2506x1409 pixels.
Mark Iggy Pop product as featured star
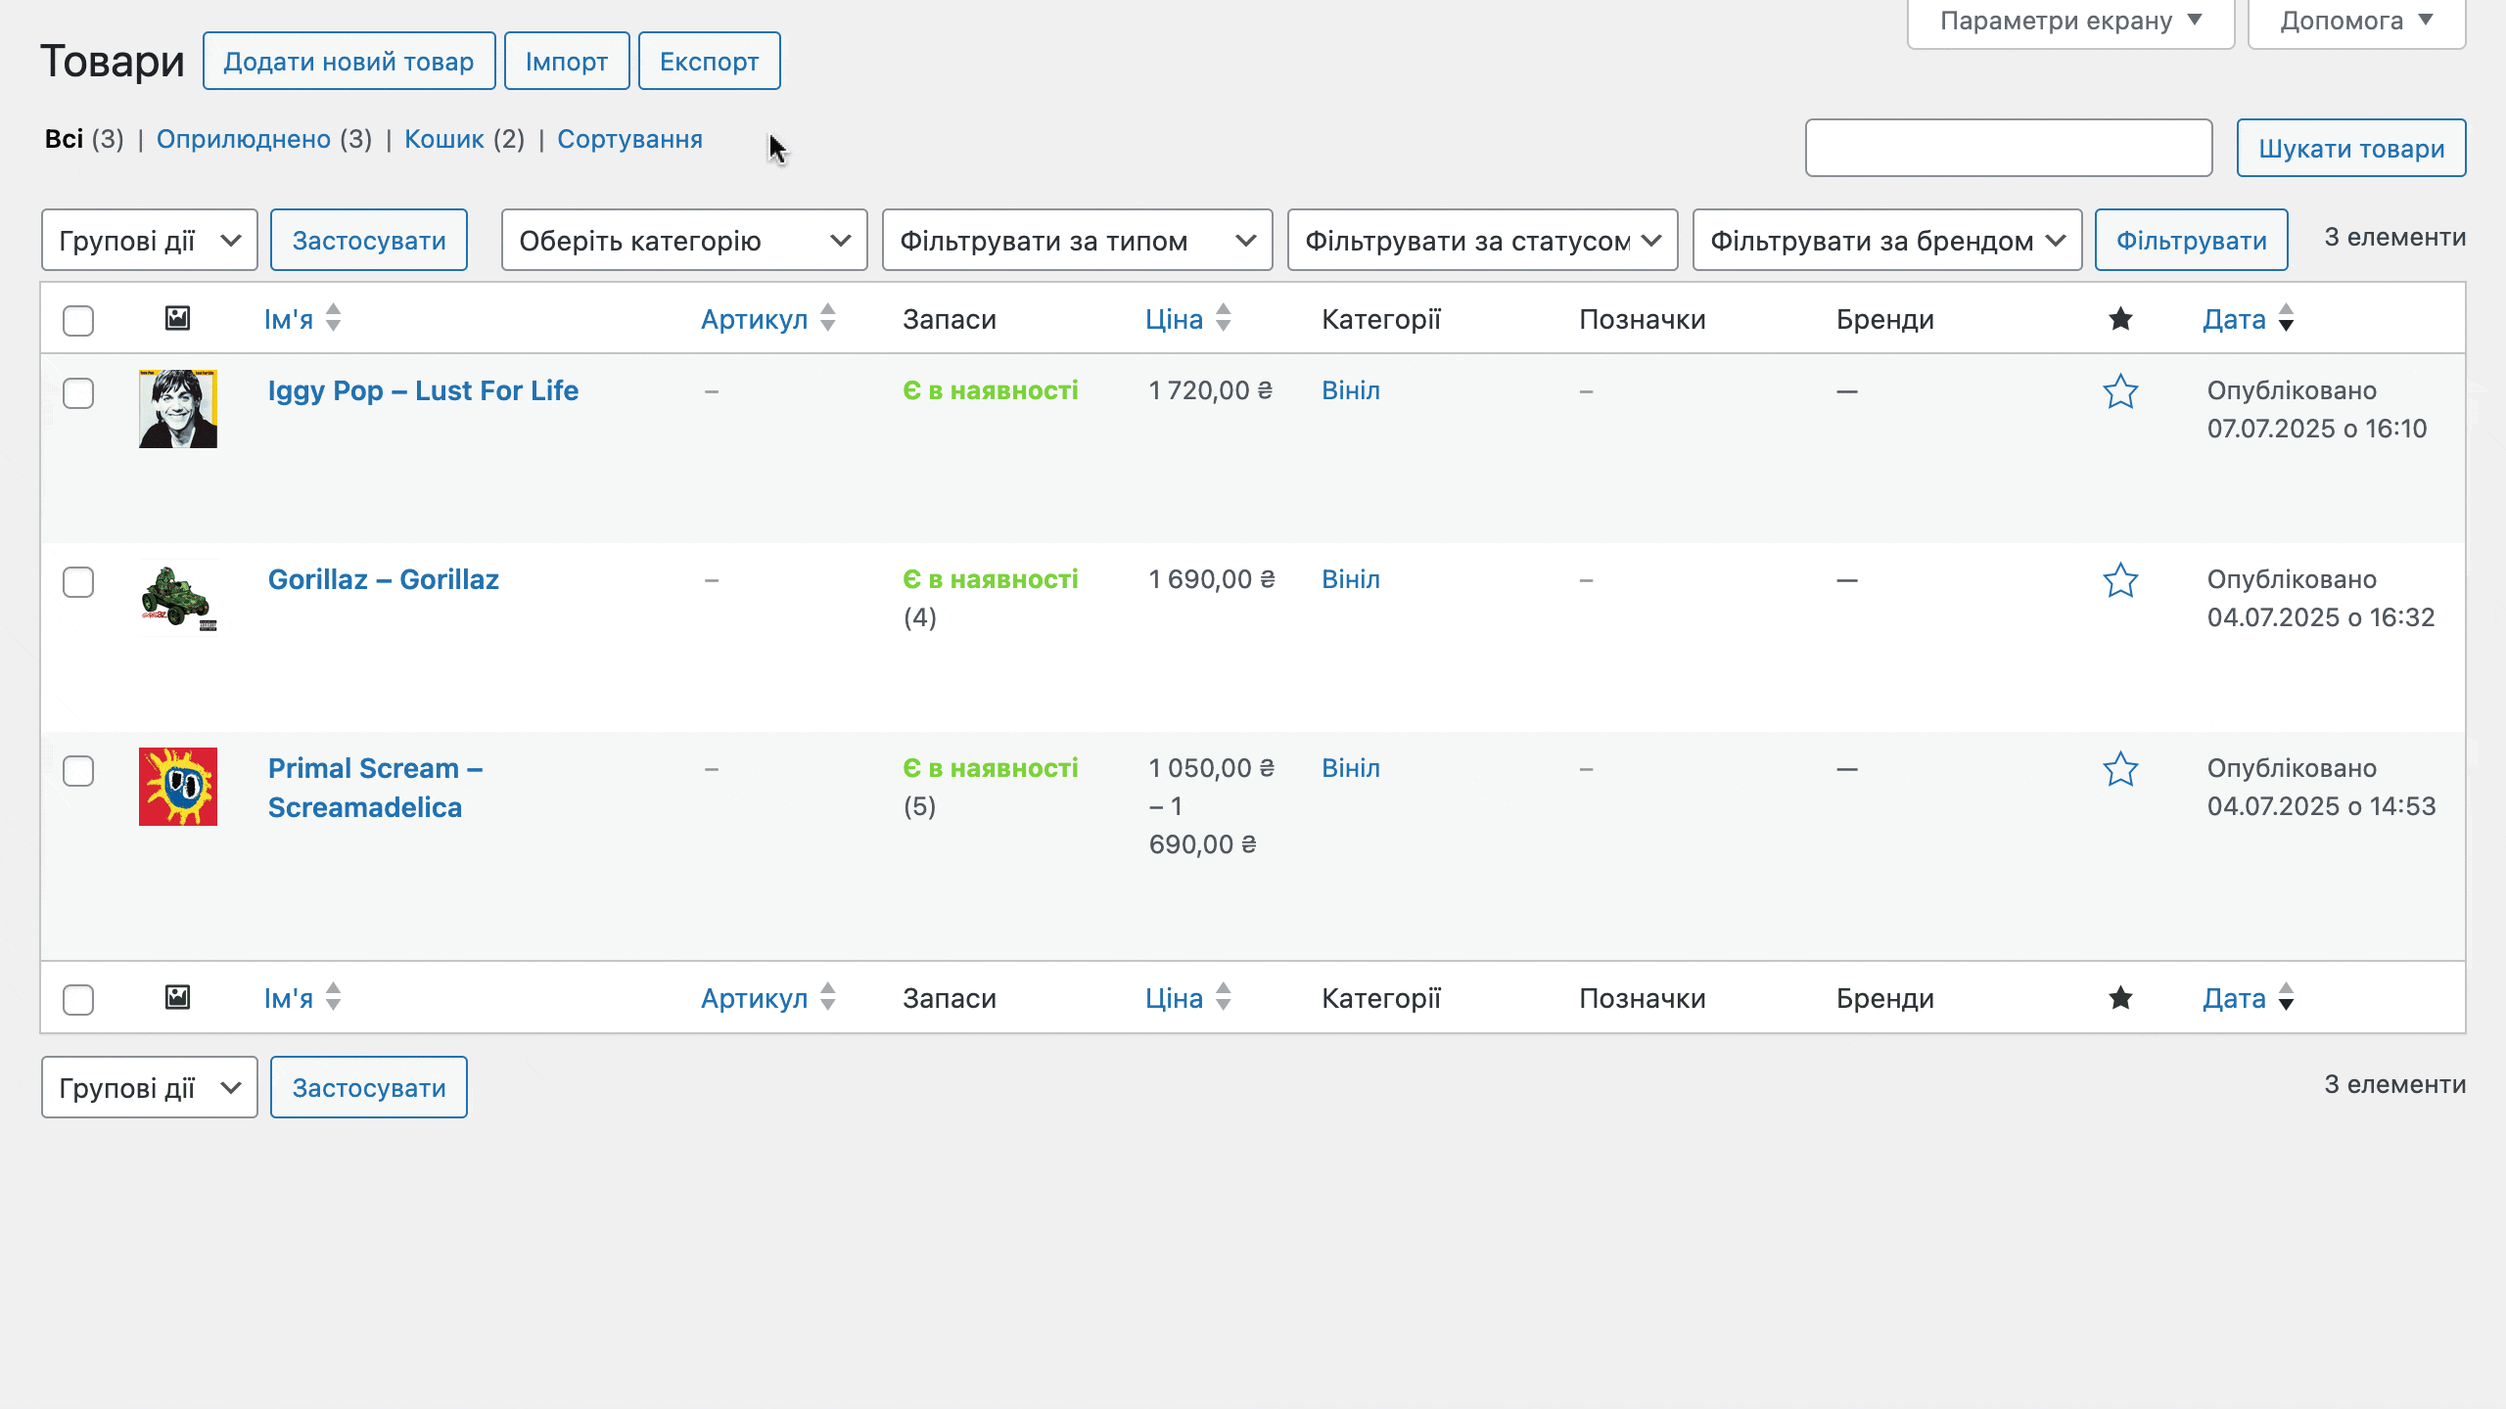click(2120, 391)
